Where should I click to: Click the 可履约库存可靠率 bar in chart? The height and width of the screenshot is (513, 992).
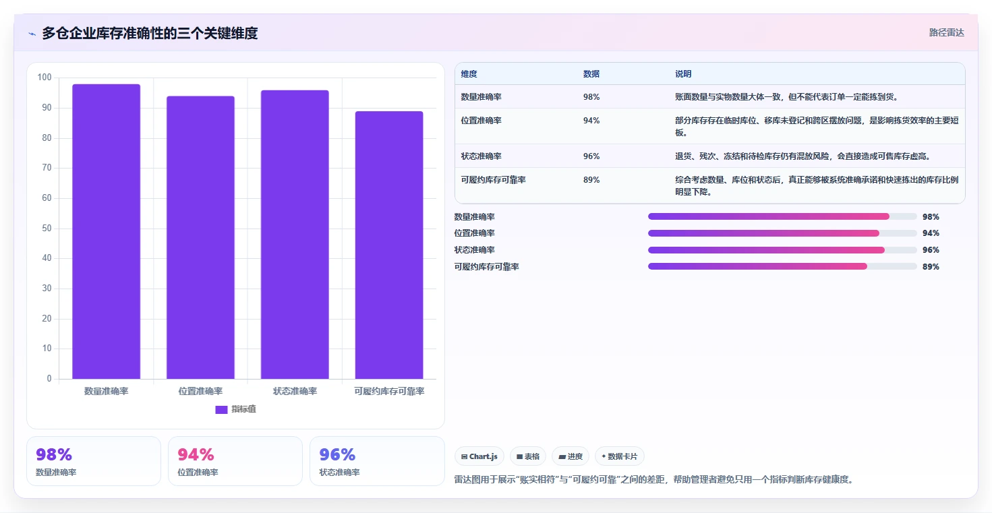click(389, 245)
